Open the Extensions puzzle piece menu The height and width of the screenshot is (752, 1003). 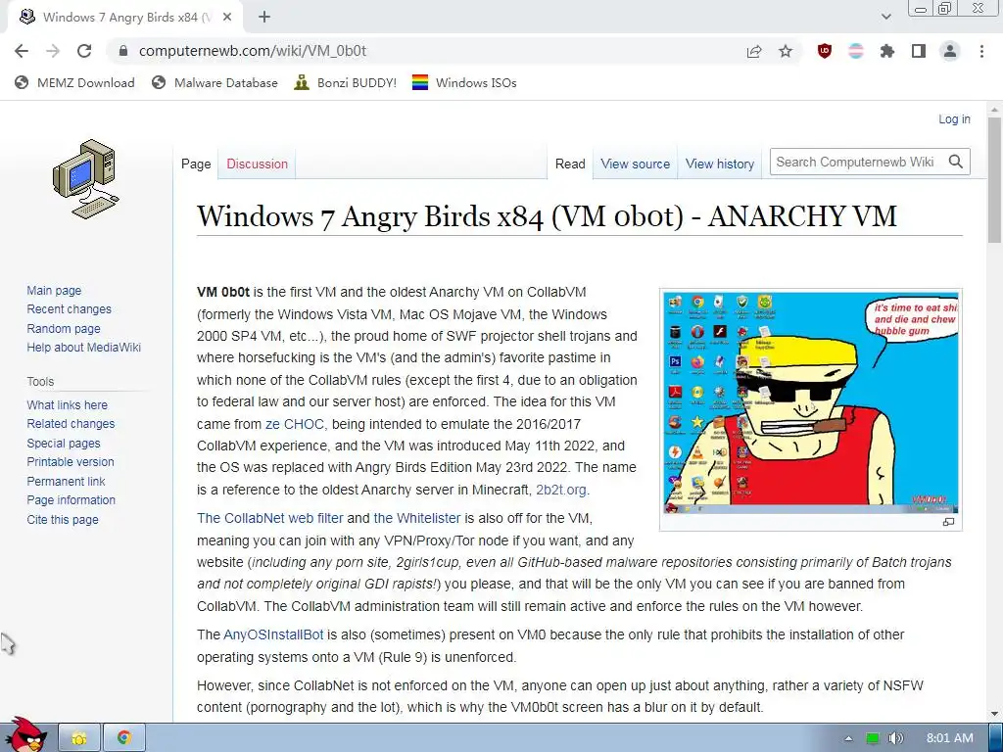887,51
